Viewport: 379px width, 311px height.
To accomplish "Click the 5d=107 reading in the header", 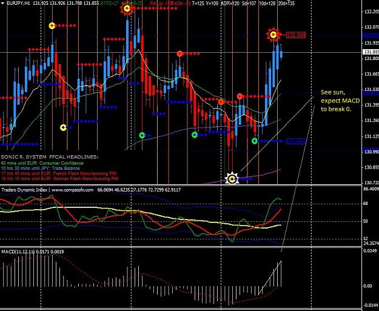I will point(249,4).
